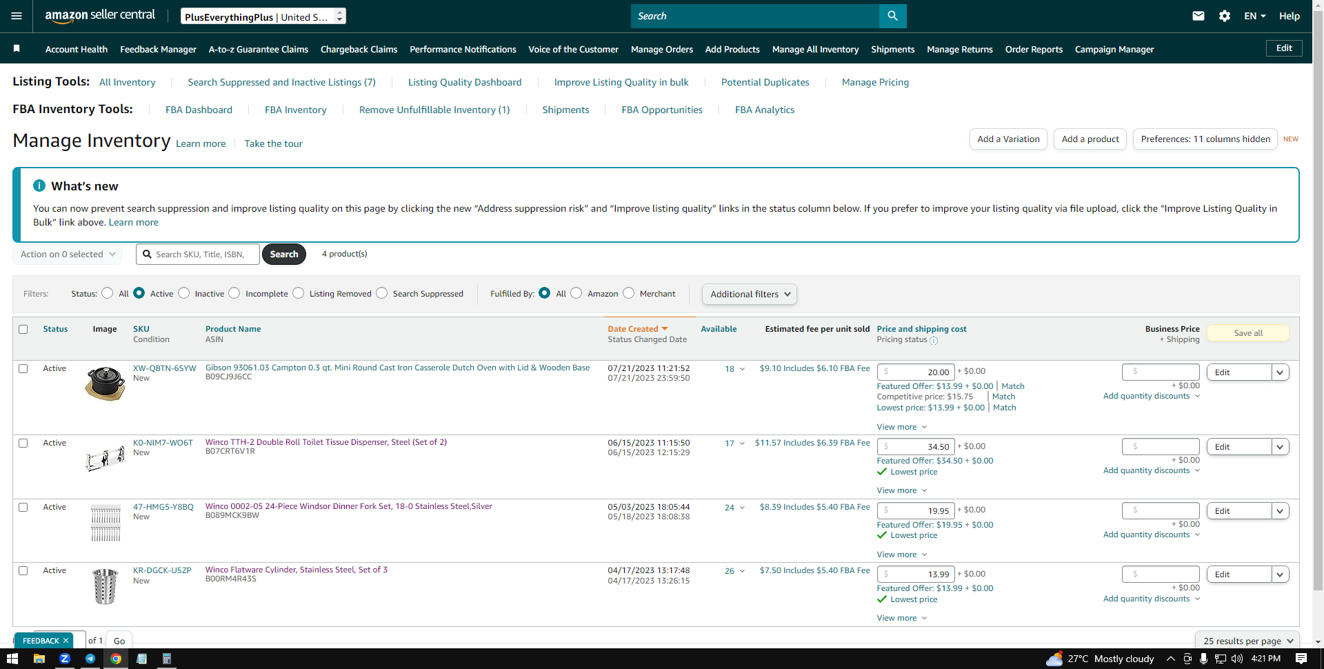This screenshot has height=669, width=1324.
Task: Click the What's new info icon
Action: 39,186
